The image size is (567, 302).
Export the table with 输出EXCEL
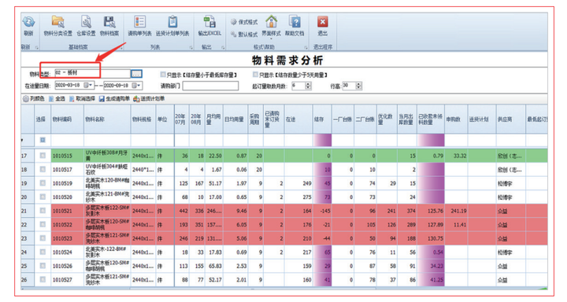(x=209, y=26)
